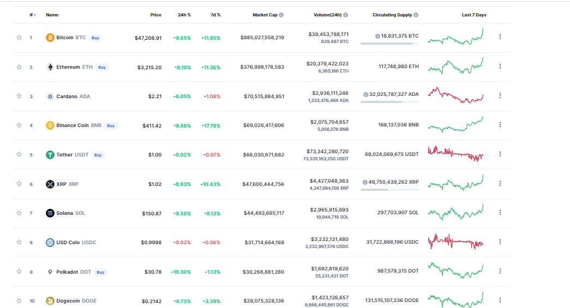The image size is (570, 308).
Task: Click the Dogecoin logo icon
Action: click(50, 301)
